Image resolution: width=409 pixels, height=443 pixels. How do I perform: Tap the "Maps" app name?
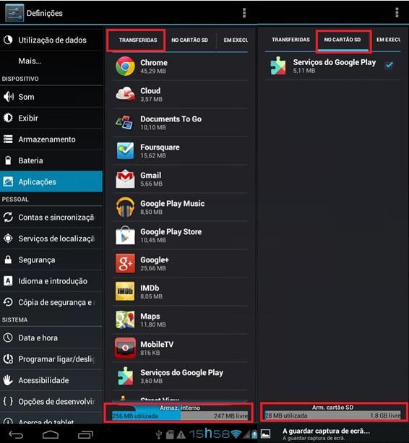pyautogui.click(x=150, y=316)
